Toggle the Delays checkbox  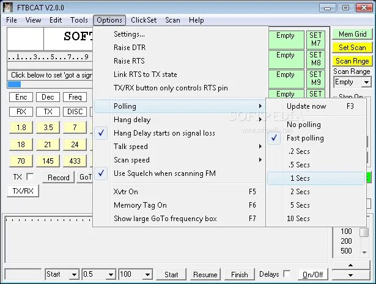pos(287,274)
